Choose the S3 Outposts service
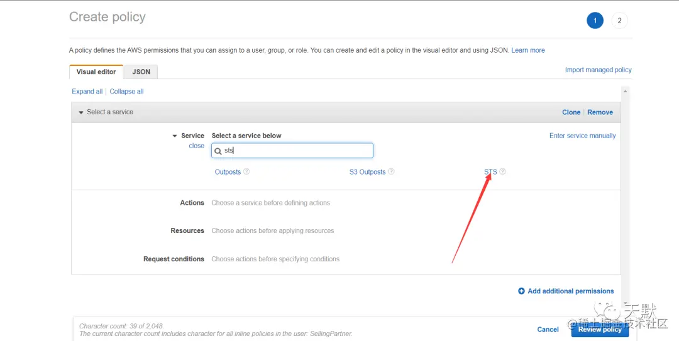 click(367, 172)
